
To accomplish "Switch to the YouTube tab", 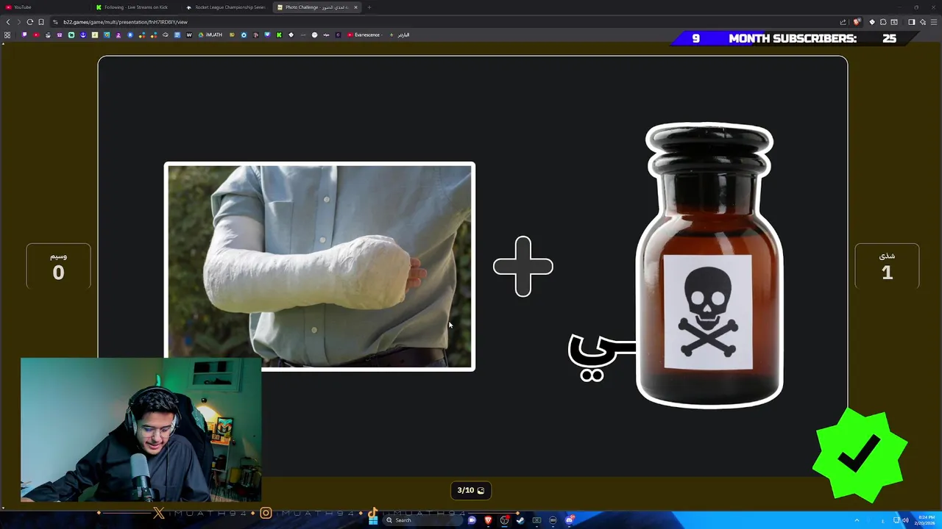I will tap(44, 7).
